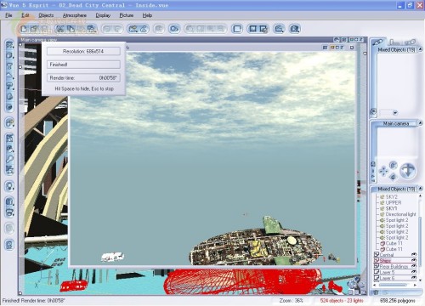Toggle visibility eye of Central layer
The width and height of the screenshot is (425, 306).
(x=414, y=254)
